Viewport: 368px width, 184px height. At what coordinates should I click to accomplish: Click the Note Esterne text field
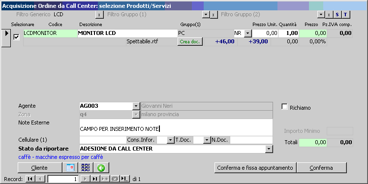[x=176, y=127]
